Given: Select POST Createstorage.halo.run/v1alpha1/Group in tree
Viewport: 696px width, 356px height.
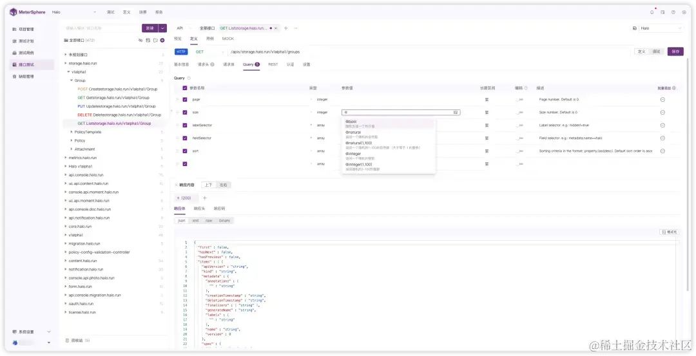Looking at the screenshot, I should [117, 89].
